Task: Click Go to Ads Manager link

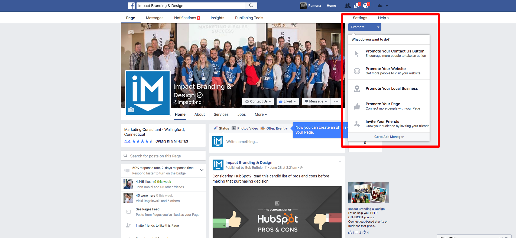Action: point(389,137)
